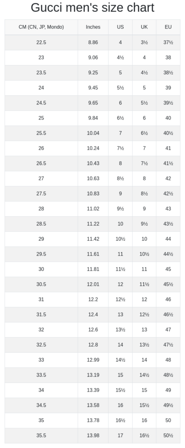Select the 22.5 cm cell
This screenshot has height=448, width=185.
(x=41, y=42)
